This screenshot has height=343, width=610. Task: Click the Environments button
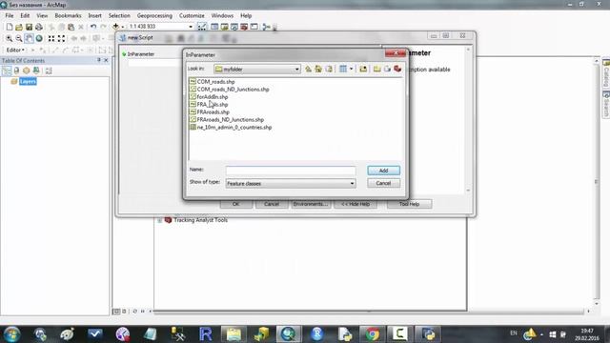311,204
